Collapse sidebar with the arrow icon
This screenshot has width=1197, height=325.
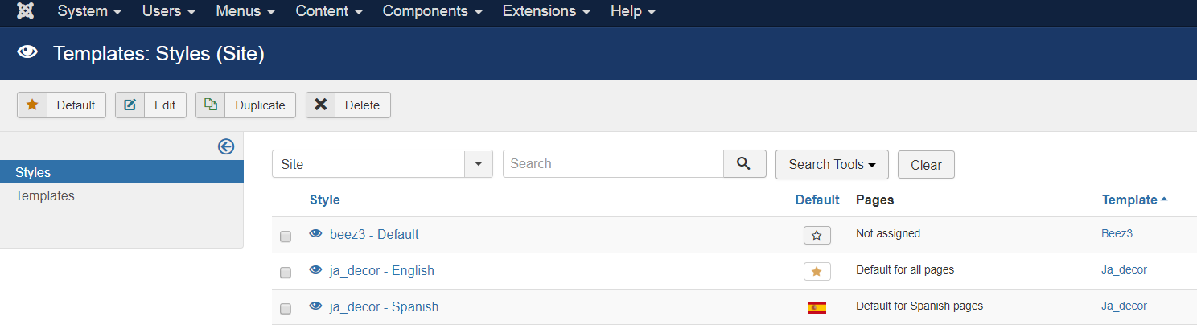click(226, 146)
